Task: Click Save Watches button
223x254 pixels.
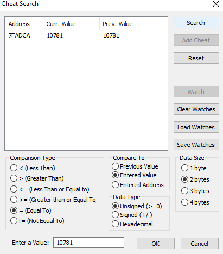Action: (x=196, y=145)
